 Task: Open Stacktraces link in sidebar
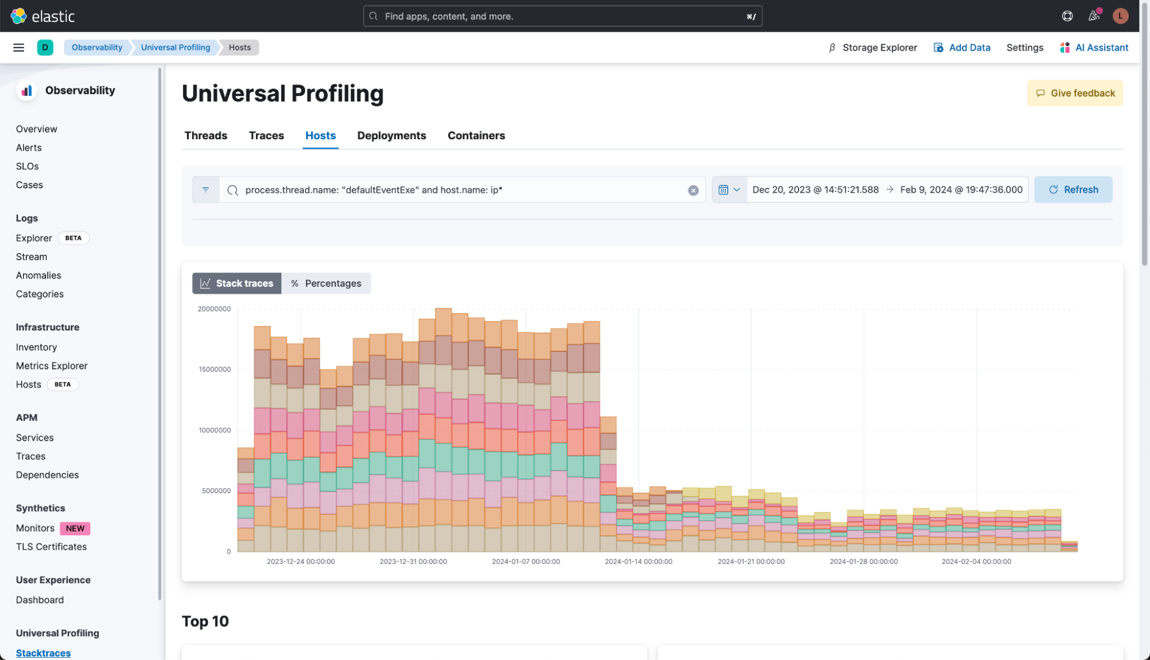coord(43,653)
